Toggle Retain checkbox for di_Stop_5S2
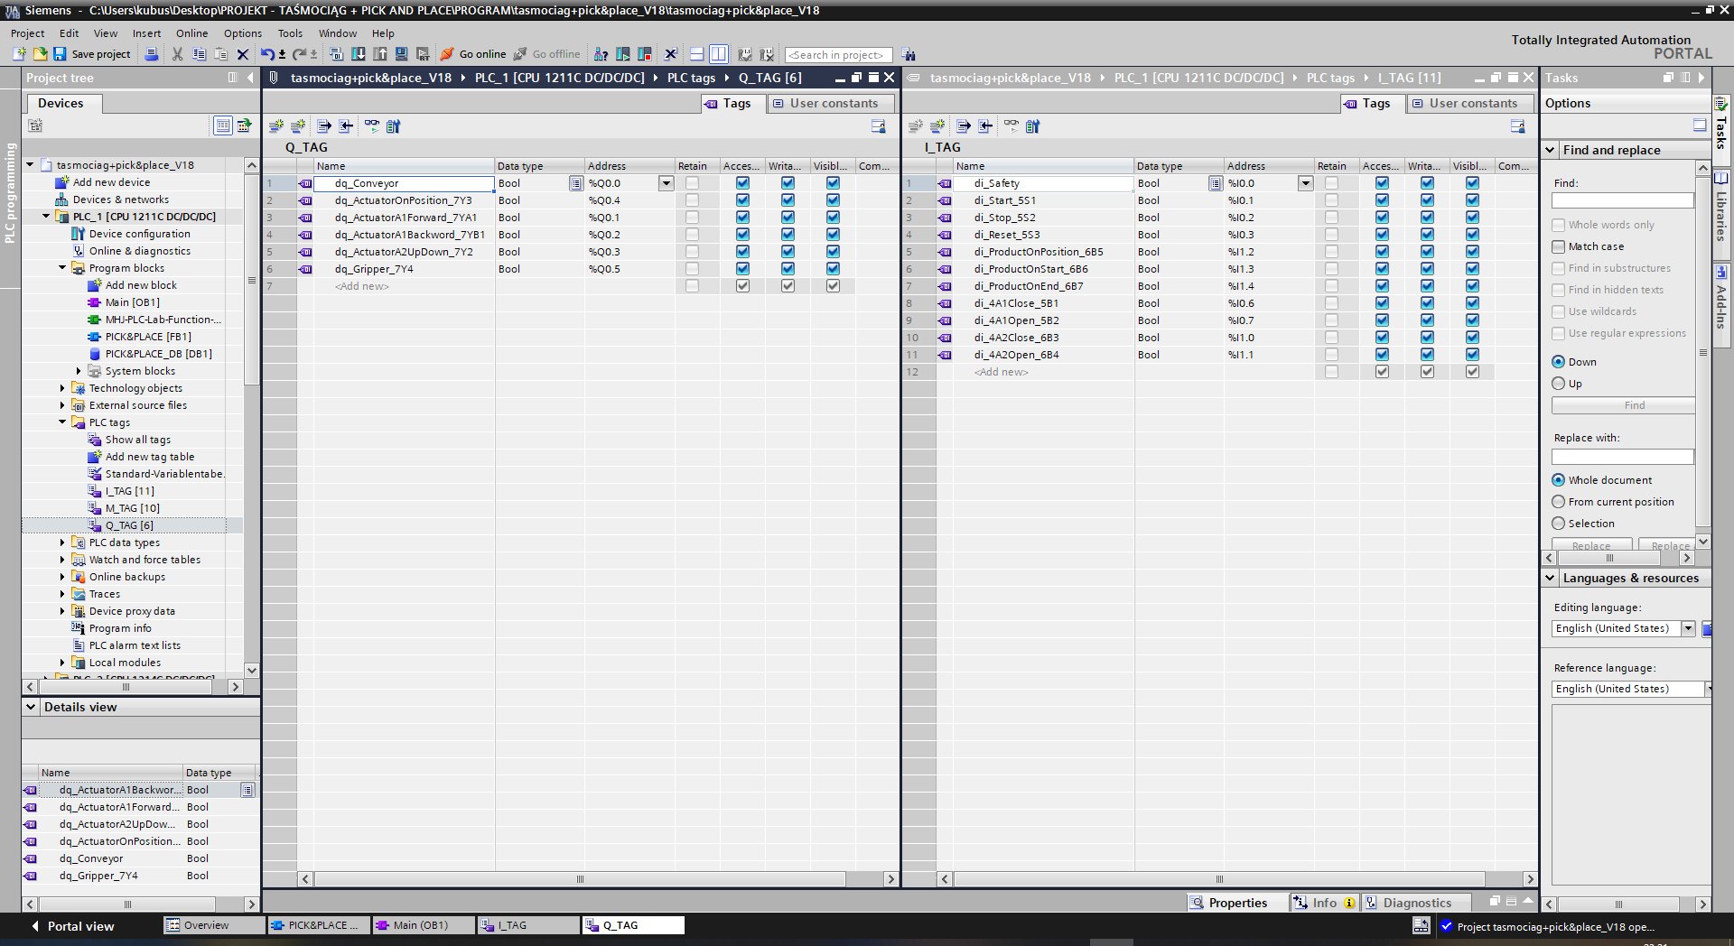The width and height of the screenshot is (1734, 946). (1331, 218)
